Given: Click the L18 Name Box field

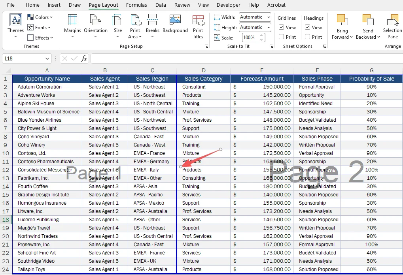Looking at the screenshot, I should click(23, 58).
